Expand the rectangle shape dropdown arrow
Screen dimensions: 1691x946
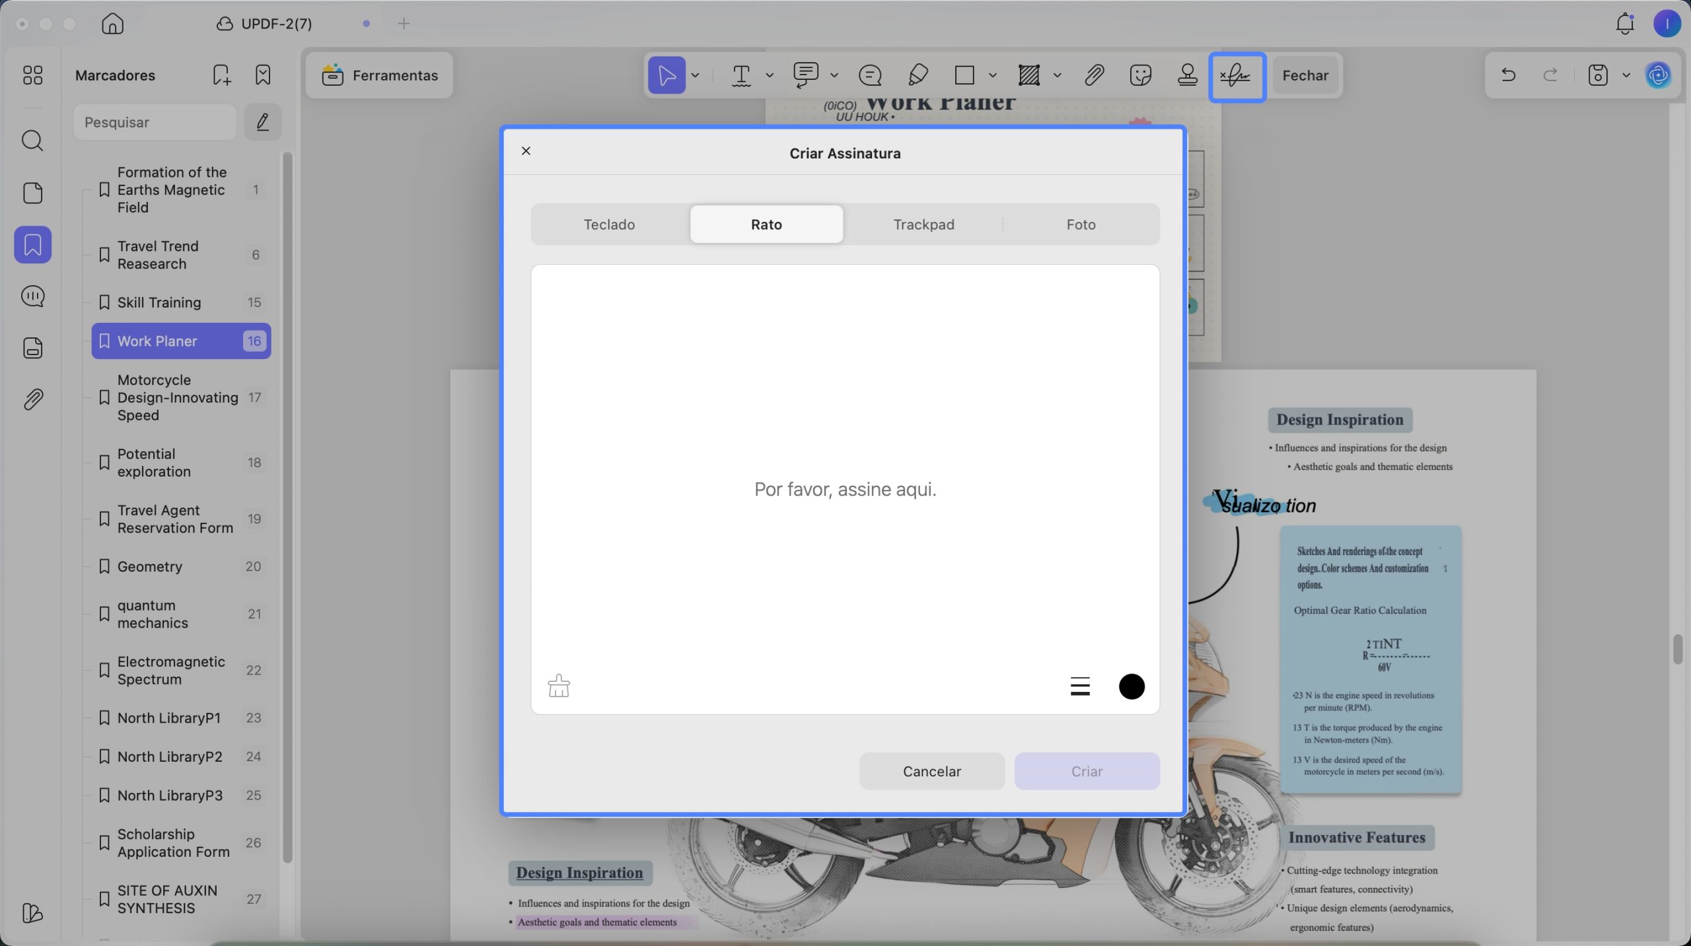pyautogui.click(x=993, y=76)
